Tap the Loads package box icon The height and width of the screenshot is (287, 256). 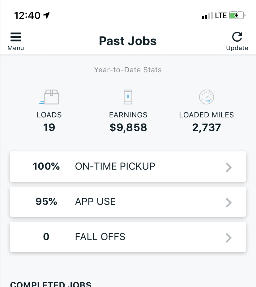49,97
